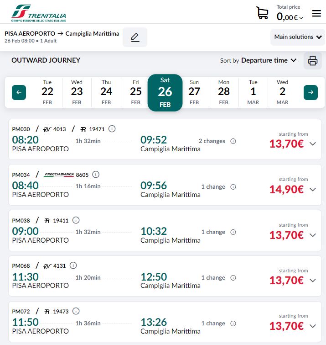
Task: Open Sort by Departure time dropdown
Action: (x=259, y=60)
